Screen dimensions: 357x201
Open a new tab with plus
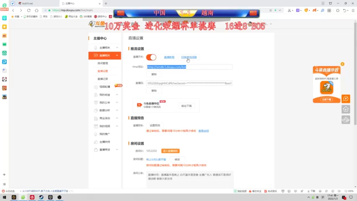106,4
